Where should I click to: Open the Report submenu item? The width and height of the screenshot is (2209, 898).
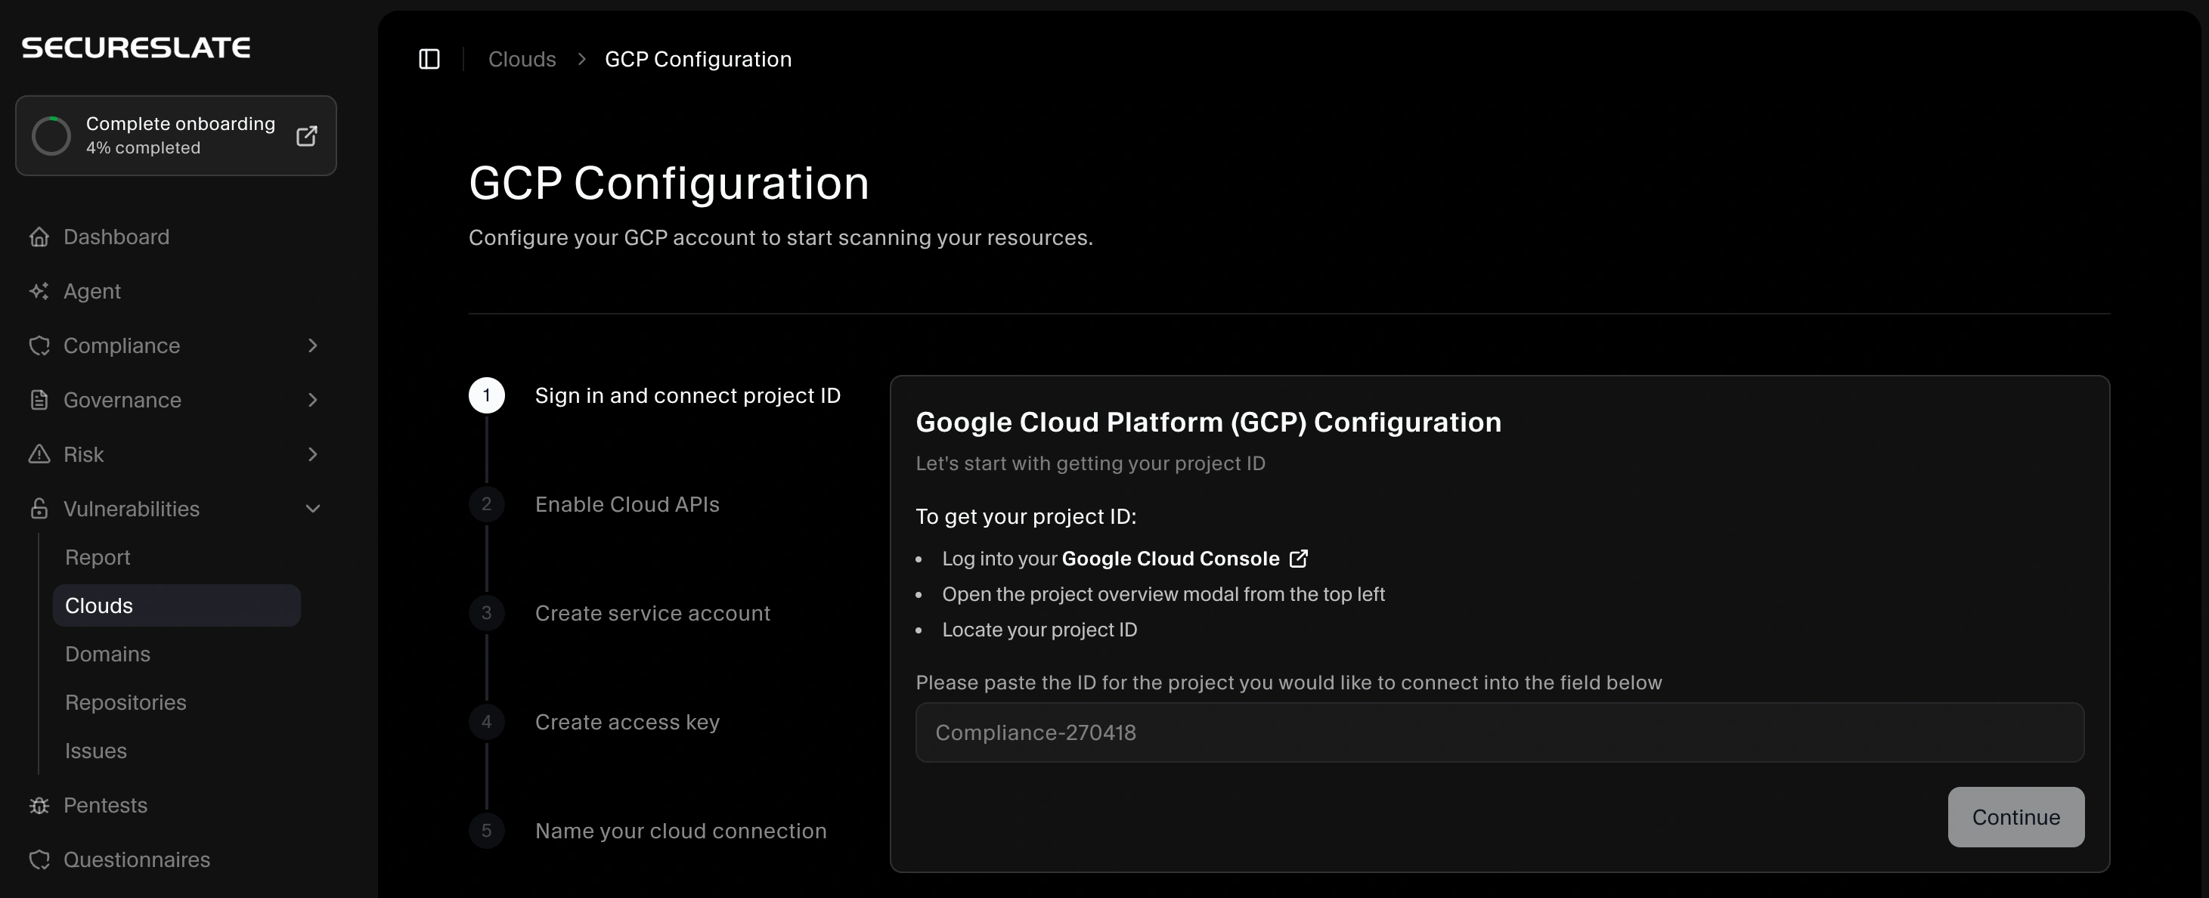tap(98, 558)
